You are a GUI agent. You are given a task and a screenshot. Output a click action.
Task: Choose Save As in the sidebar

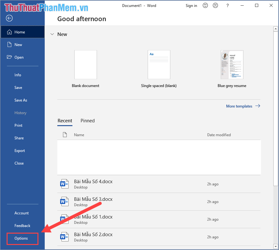[x=21, y=100]
